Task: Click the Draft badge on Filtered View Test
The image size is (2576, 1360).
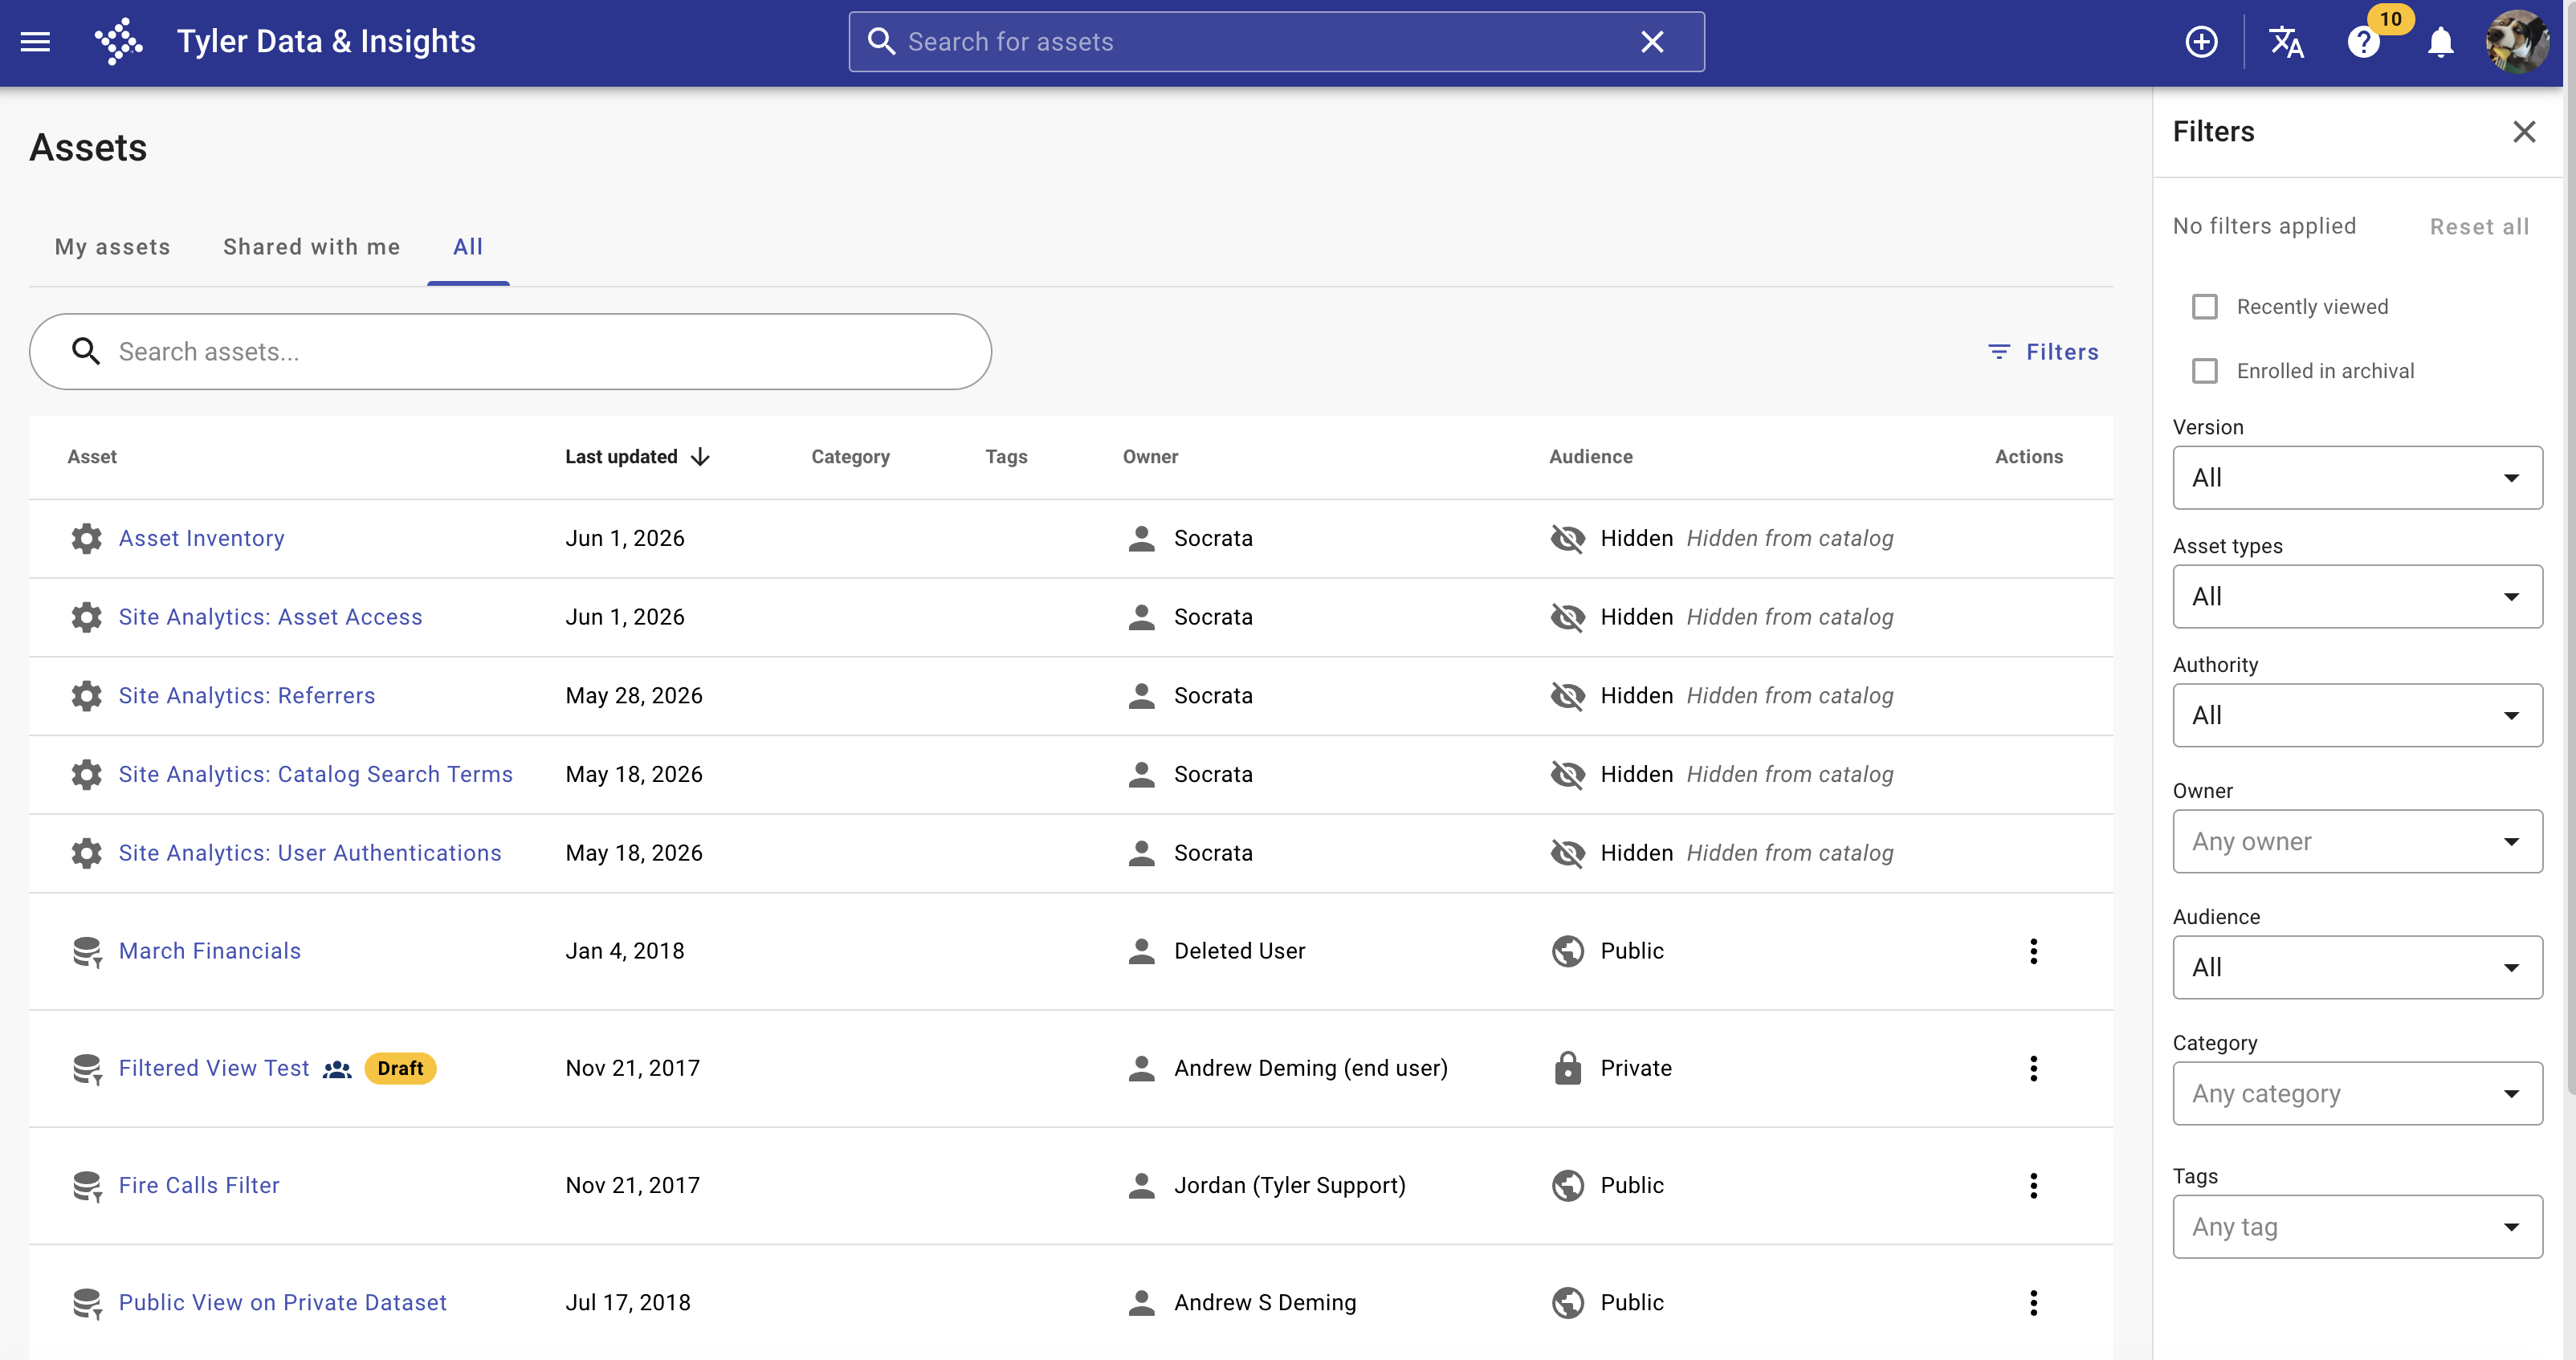Action: tap(400, 1068)
